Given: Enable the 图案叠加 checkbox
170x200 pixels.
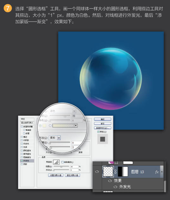Looking at the screenshot, I should coord(22,157).
